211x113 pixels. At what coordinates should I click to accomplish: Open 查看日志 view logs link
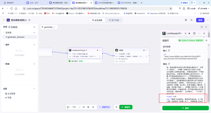click(x=199, y=41)
